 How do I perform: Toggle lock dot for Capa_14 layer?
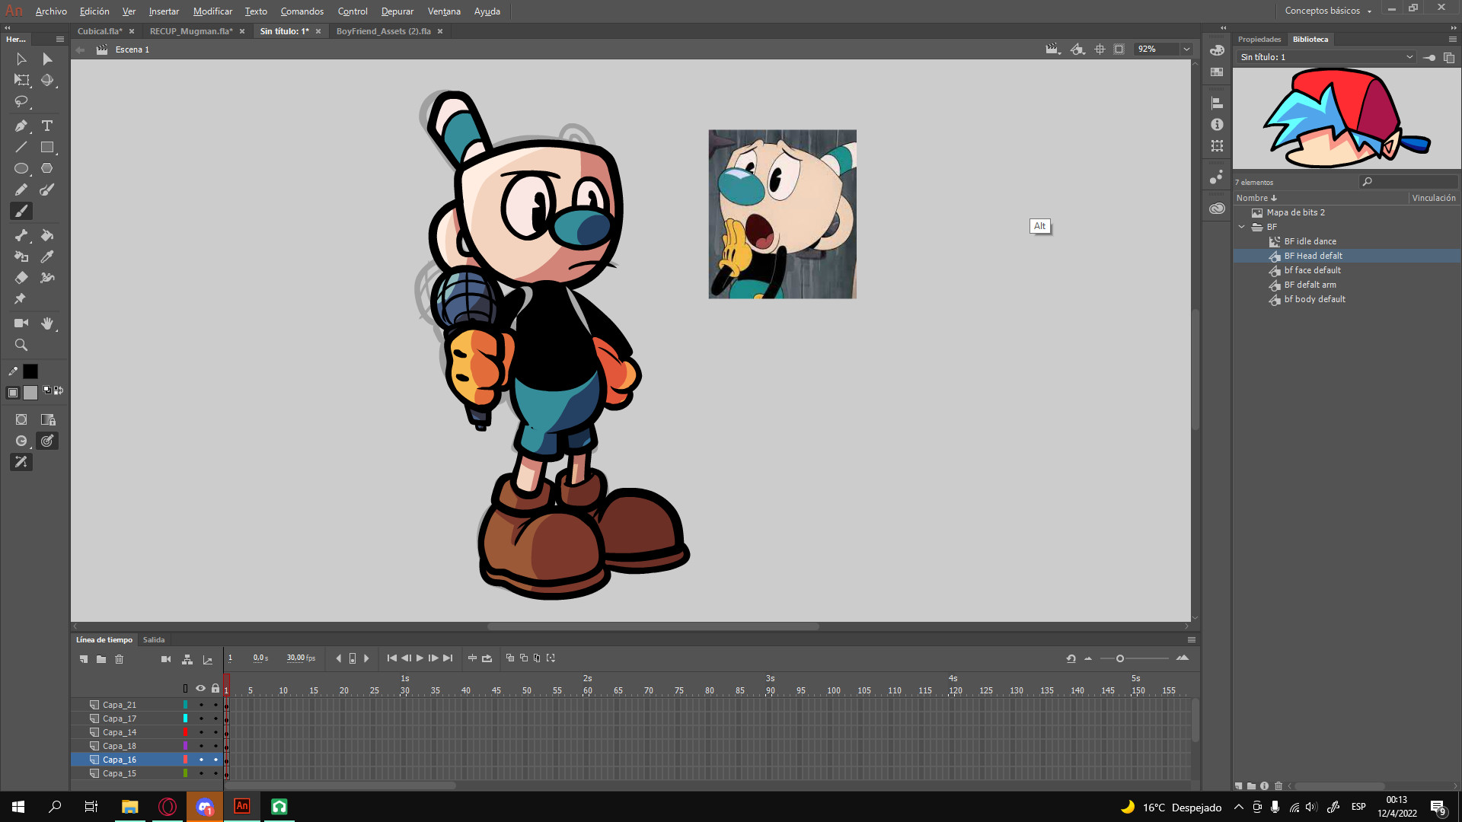(215, 732)
